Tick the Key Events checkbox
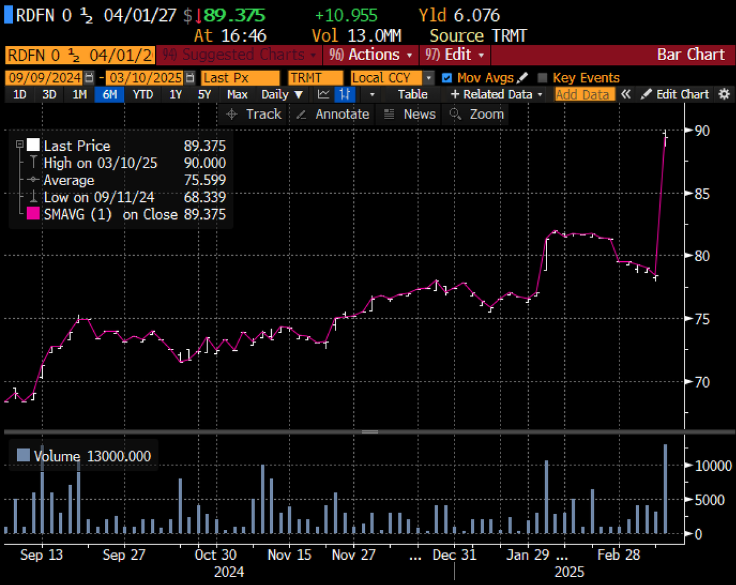Image resolution: width=736 pixels, height=585 pixels. coord(542,78)
